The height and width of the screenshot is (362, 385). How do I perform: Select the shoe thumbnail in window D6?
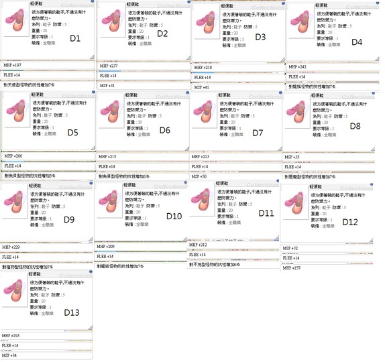pyautogui.click(x=110, y=111)
